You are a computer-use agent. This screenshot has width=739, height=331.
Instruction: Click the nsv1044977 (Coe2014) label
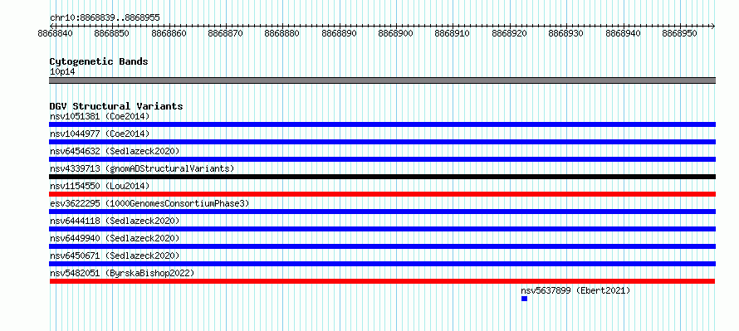click(100, 134)
